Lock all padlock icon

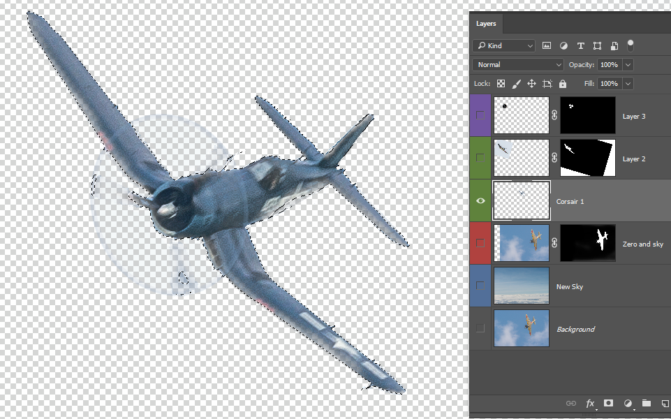562,84
